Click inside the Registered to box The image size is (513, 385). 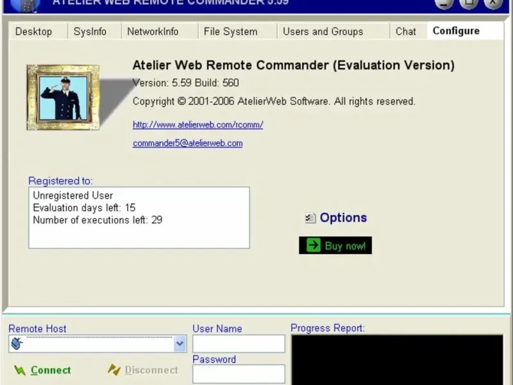tap(139, 218)
